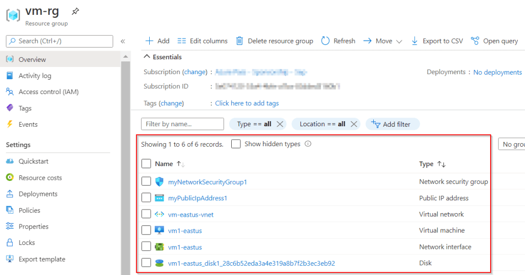Open the vm-eastus-vnet resource link
Viewport: 525px width, 275px height.
(191, 214)
